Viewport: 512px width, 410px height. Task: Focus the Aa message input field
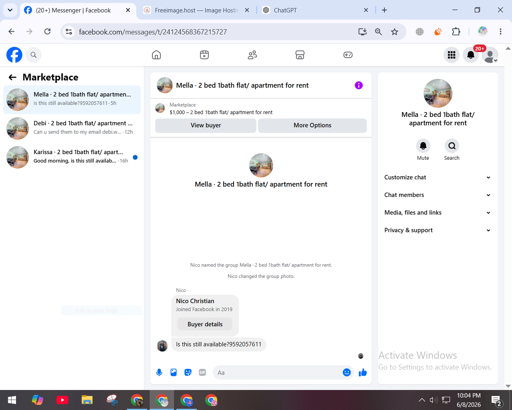(x=278, y=373)
